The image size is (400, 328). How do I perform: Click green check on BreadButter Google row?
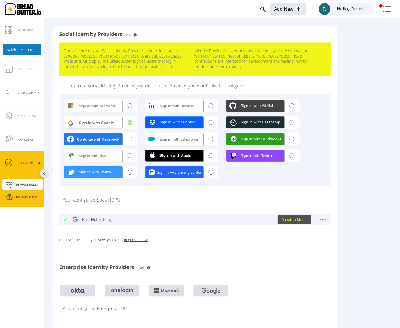(x=65, y=220)
